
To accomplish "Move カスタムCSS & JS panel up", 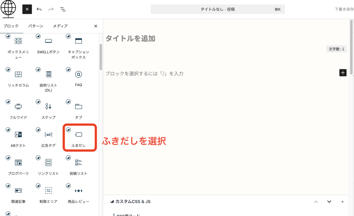I will tap(316, 201).
